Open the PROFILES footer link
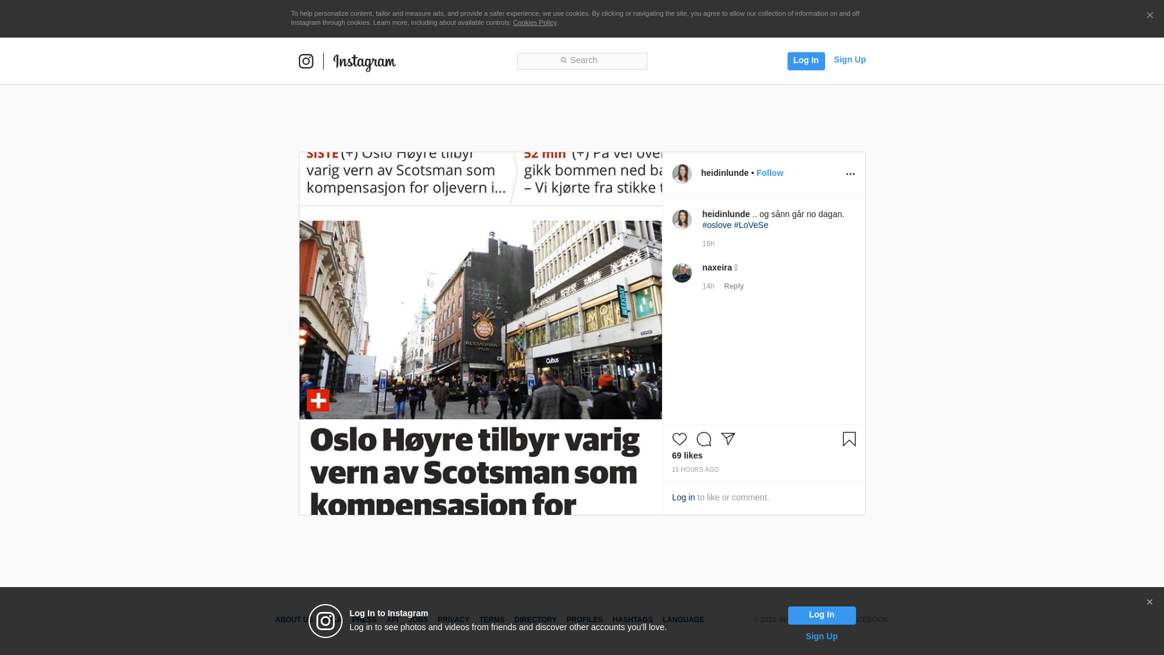 (584, 620)
